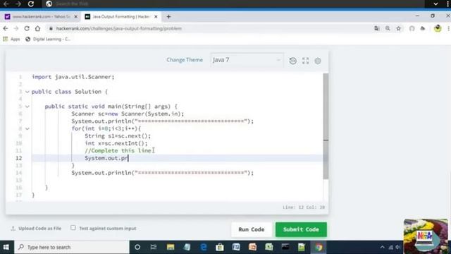
Task: Open Microsoft Edge from taskbar
Action: point(204,247)
